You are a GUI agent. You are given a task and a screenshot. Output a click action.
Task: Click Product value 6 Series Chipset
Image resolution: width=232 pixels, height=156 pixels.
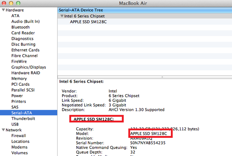click(124, 96)
